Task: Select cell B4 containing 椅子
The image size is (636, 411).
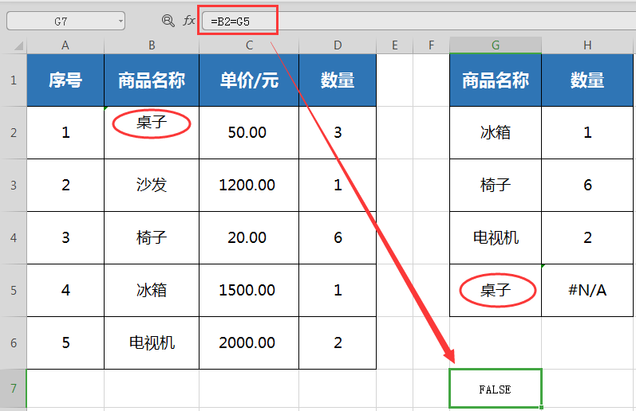Action: tap(152, 238)
